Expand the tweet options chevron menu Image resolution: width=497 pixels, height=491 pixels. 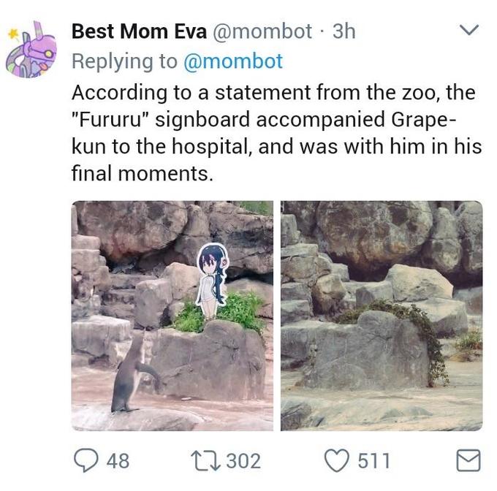[469, 31]
